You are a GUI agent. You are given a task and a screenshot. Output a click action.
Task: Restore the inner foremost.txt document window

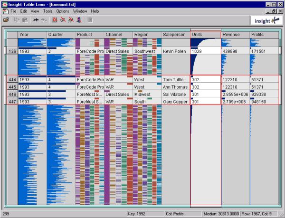click(274, 11)
